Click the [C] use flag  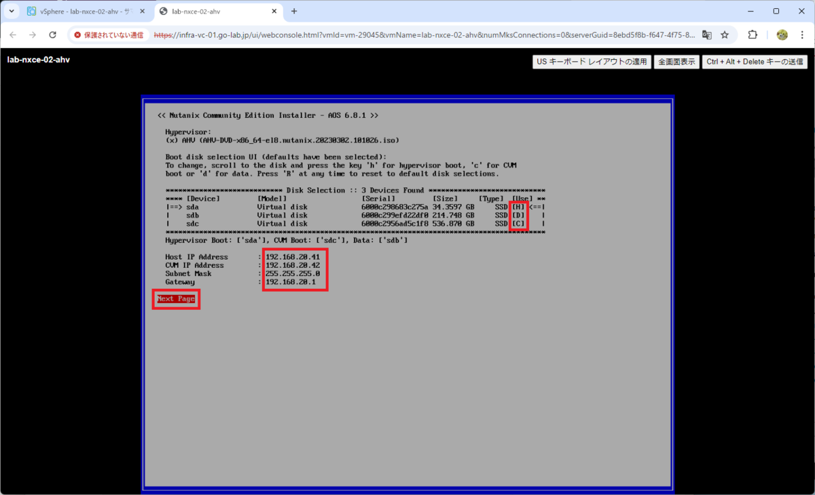click(x=518, y=224)
